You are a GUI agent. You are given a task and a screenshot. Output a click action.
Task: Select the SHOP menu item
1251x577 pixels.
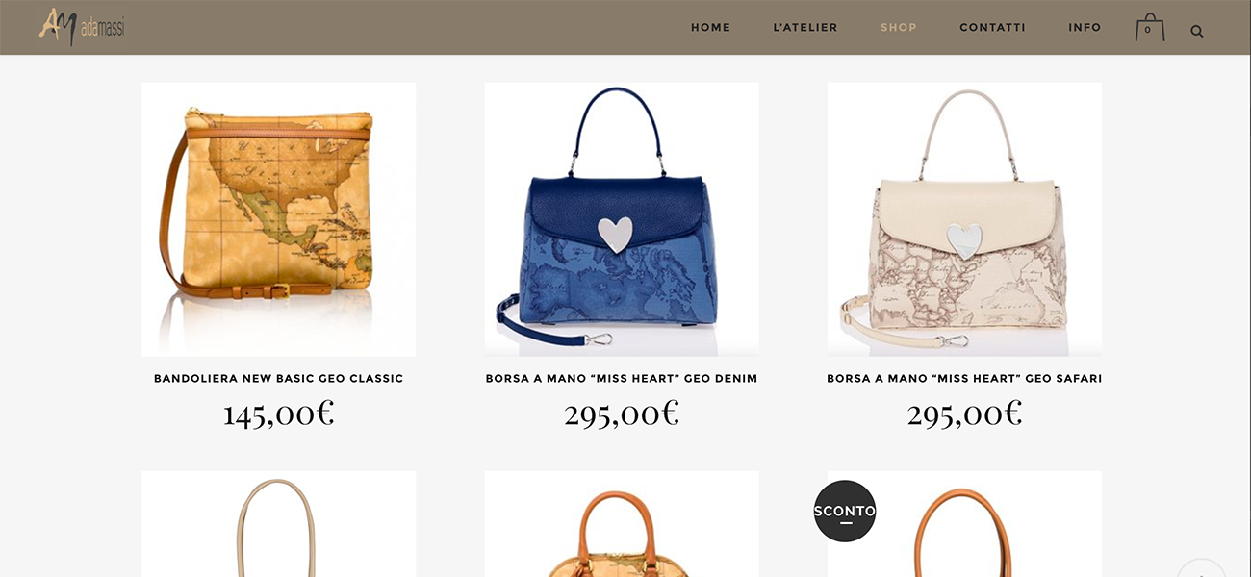pyautogui.click(x=899, y=27)
